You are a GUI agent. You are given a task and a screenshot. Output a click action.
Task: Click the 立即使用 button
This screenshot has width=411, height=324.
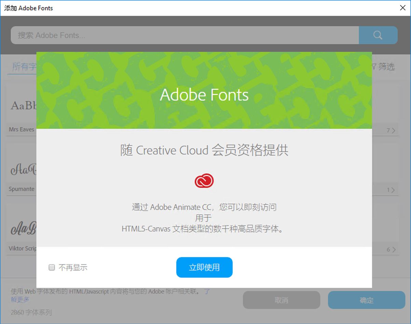coord(204,267)
